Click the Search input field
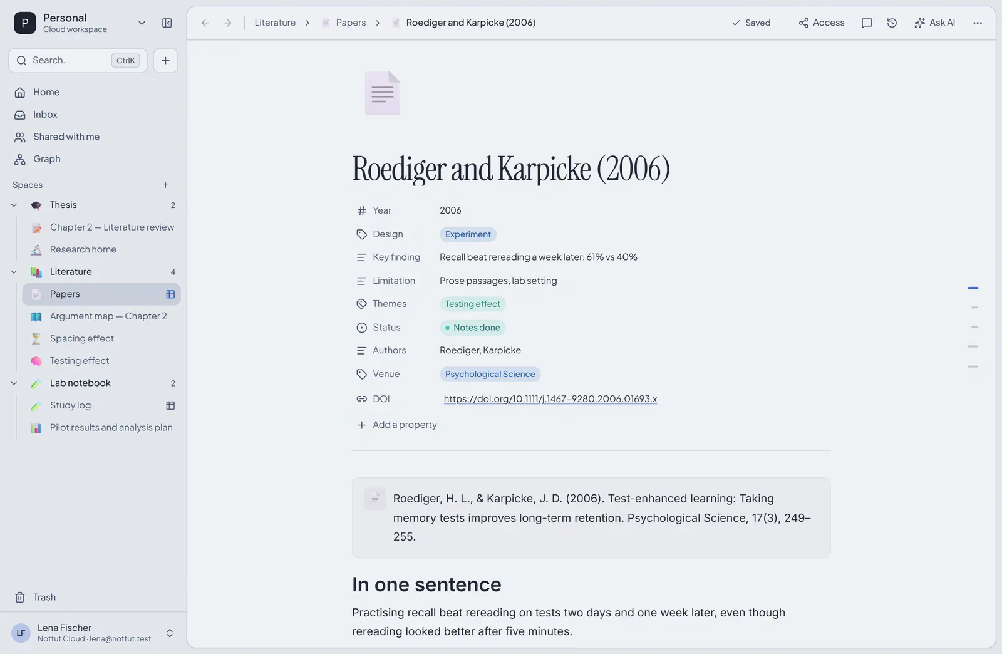The height and width of the screenshot is (654, 1002). pos(78,61)
